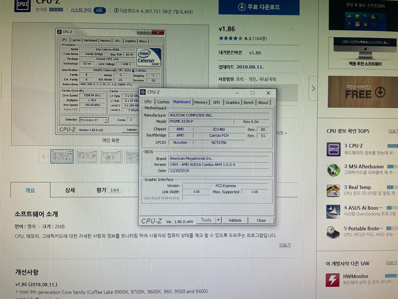Click the Model field PRIME X570-P
This screenshot has height=299, width=398.
pyautogui.click(x=201, y=121)
